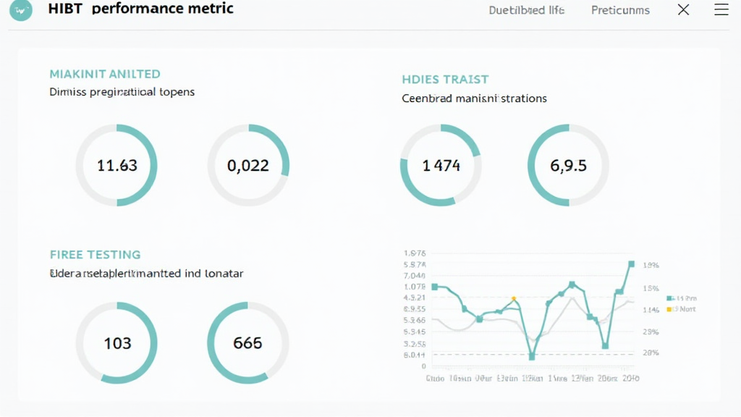Click the teal HIBT logo icon
741x417 pixels.
21,10
